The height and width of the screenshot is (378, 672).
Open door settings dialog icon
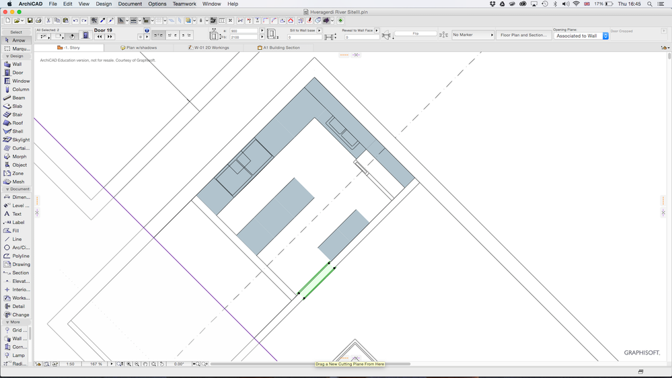pos(85,35)
